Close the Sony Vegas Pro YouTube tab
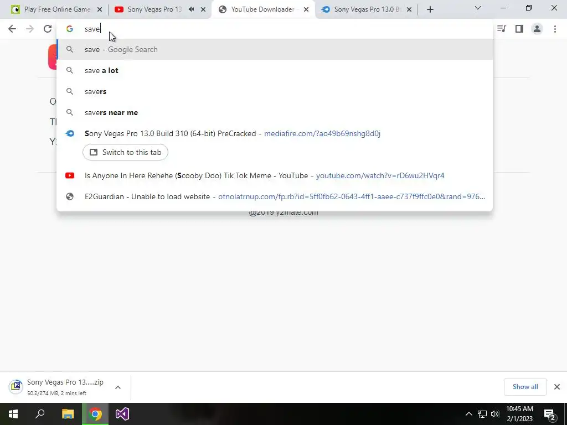567x425 pixels. (203, 9)
